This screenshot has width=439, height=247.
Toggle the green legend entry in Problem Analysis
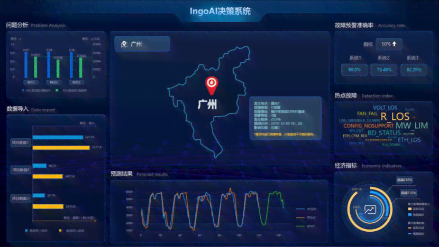(x=71, y=91)
